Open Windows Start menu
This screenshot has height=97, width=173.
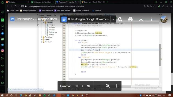click(x=2, y=95)
